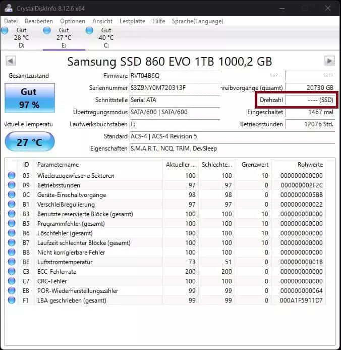This screenshot has width=341, height=350.
Task: Click the Laufwerksbuchstaben field E:
Action: [175, 124]
